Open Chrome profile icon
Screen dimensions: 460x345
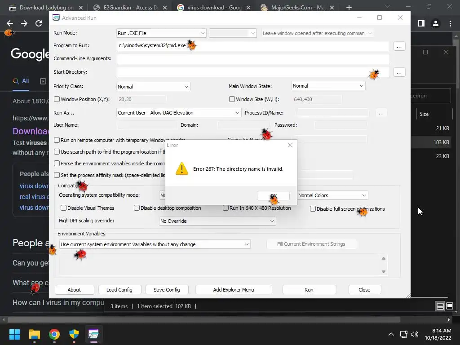(436, 23)
